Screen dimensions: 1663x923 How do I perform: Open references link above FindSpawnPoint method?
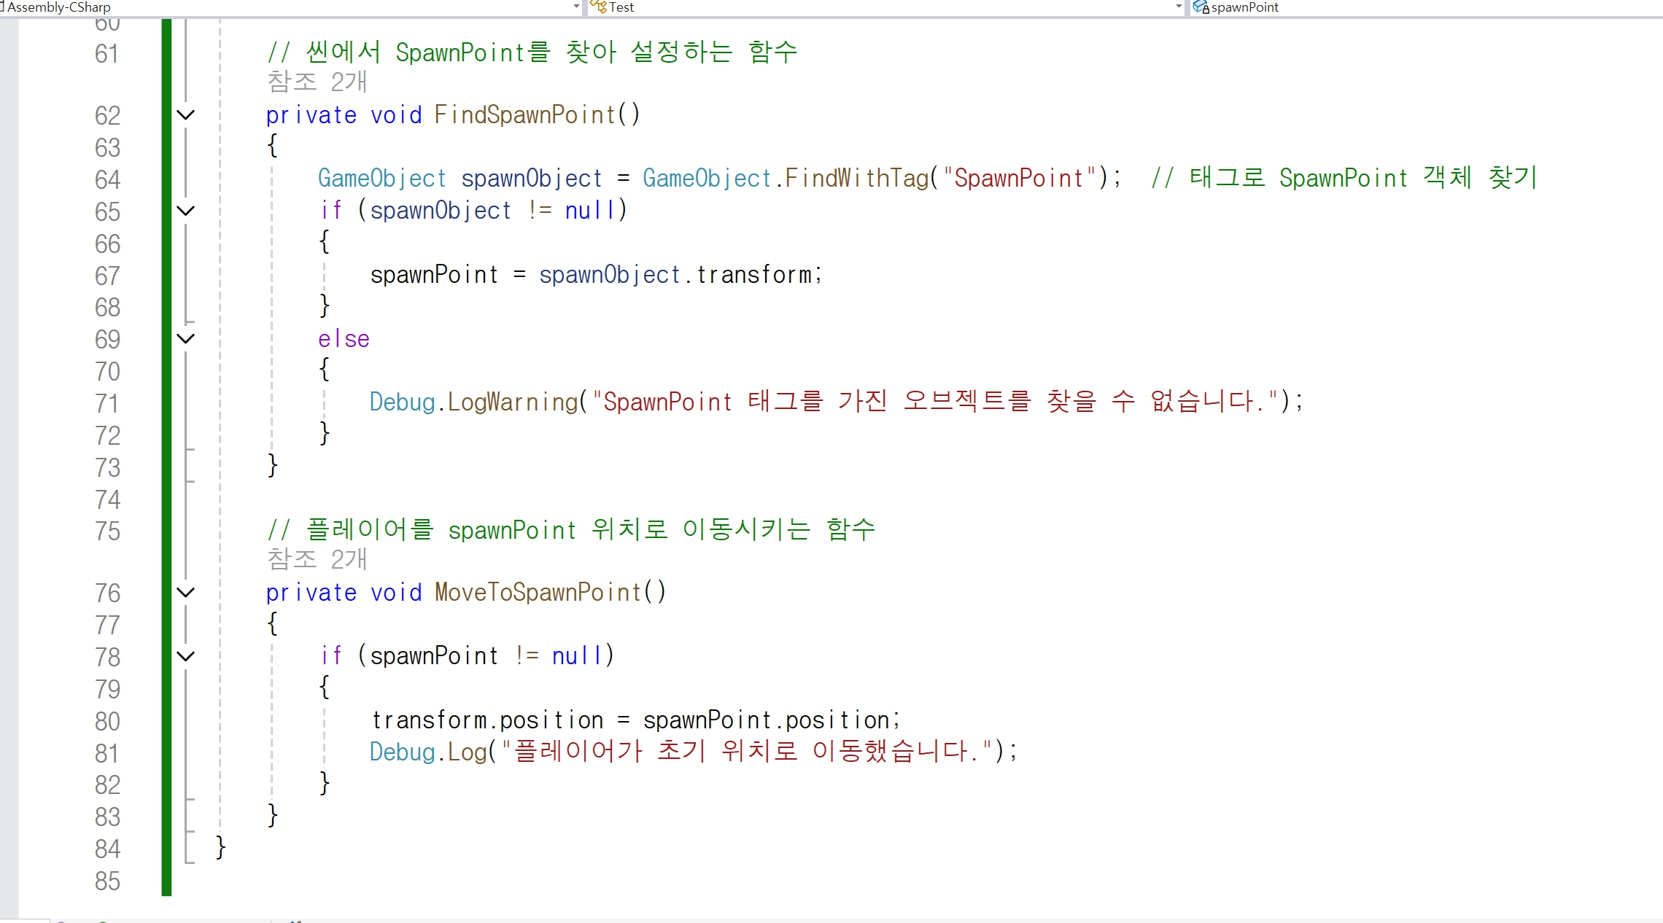(x=317, y=82)
